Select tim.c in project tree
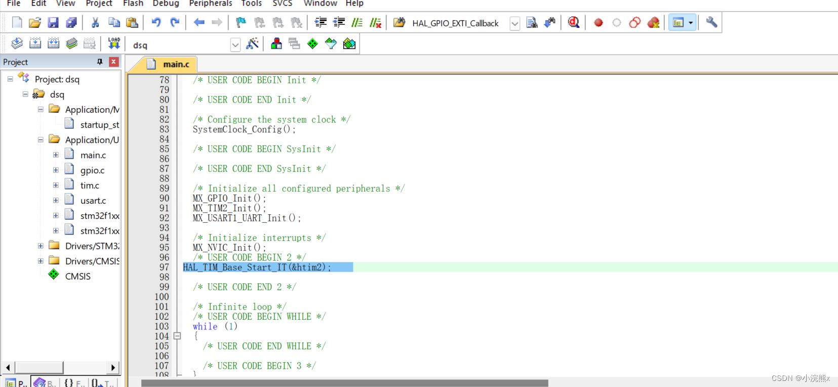 point(90,185)
